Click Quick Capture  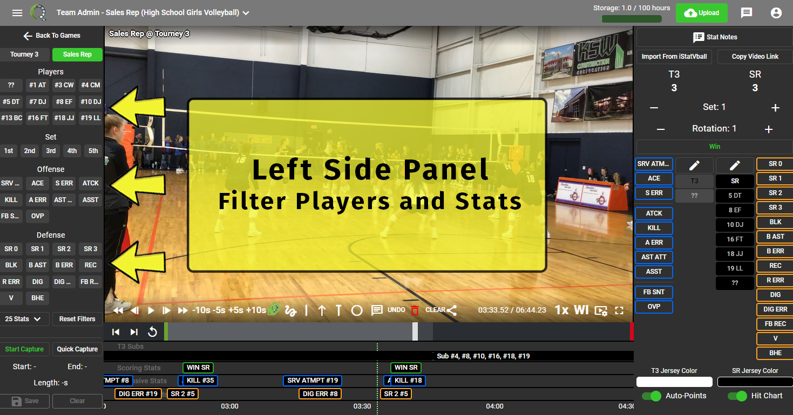(77, 349)
